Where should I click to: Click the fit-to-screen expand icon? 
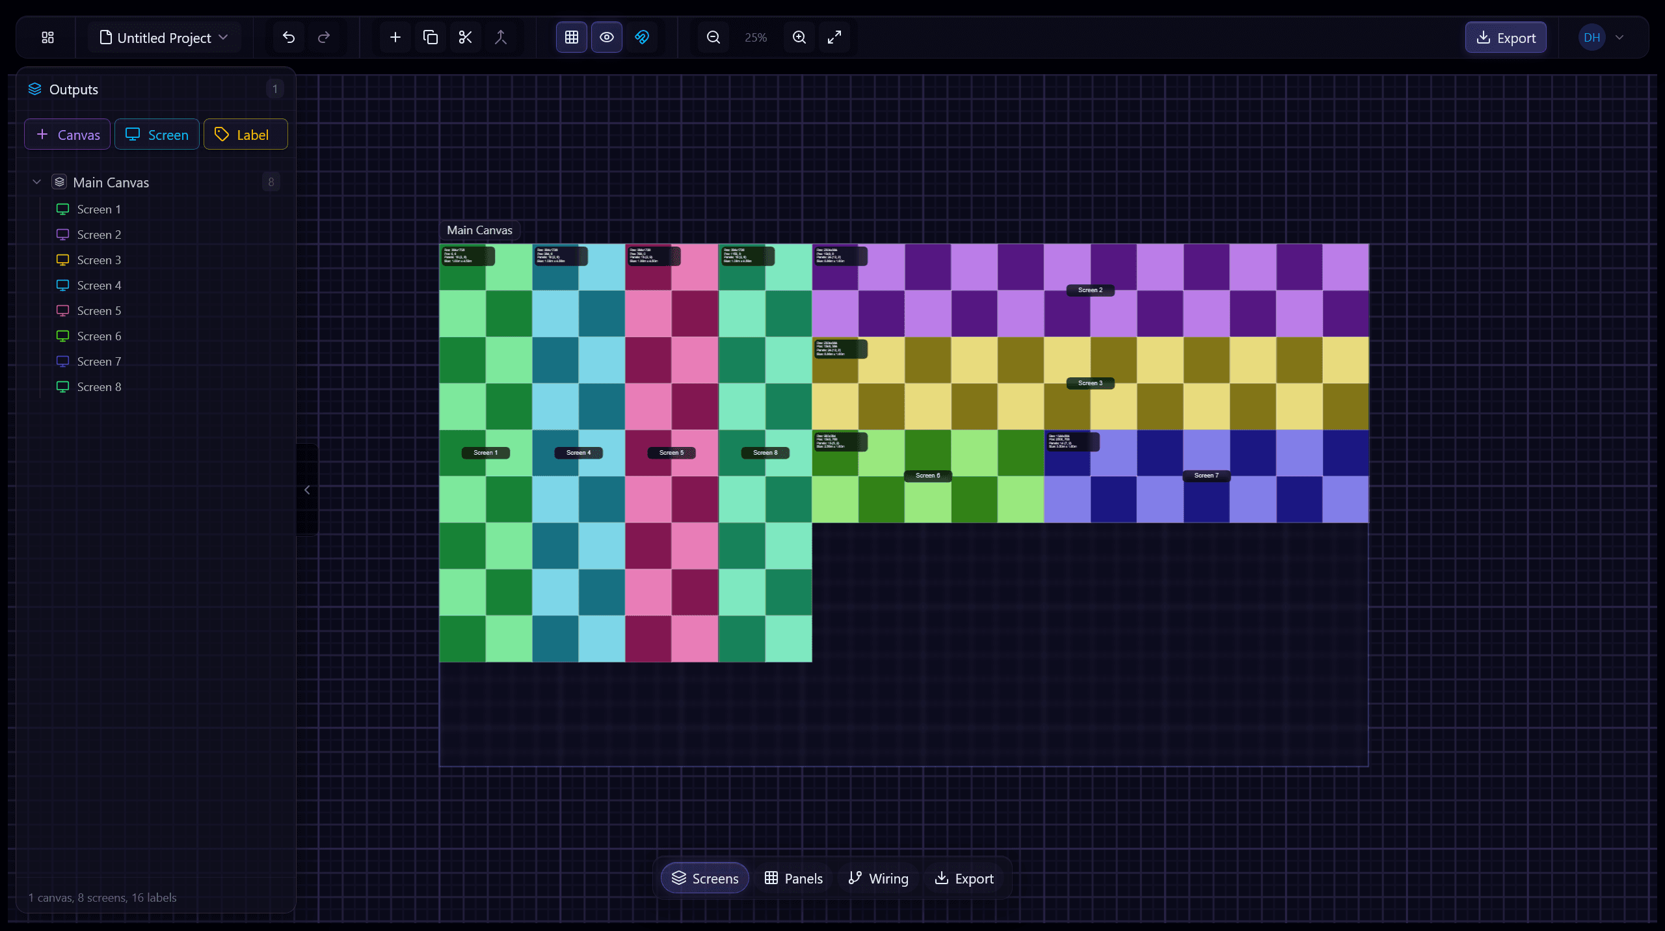point(834,37)
